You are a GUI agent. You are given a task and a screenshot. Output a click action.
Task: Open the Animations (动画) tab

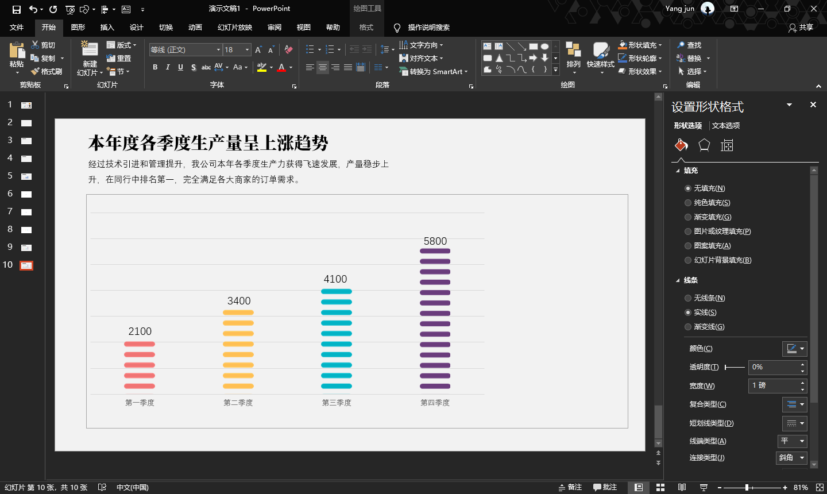[x=195, y=28]
